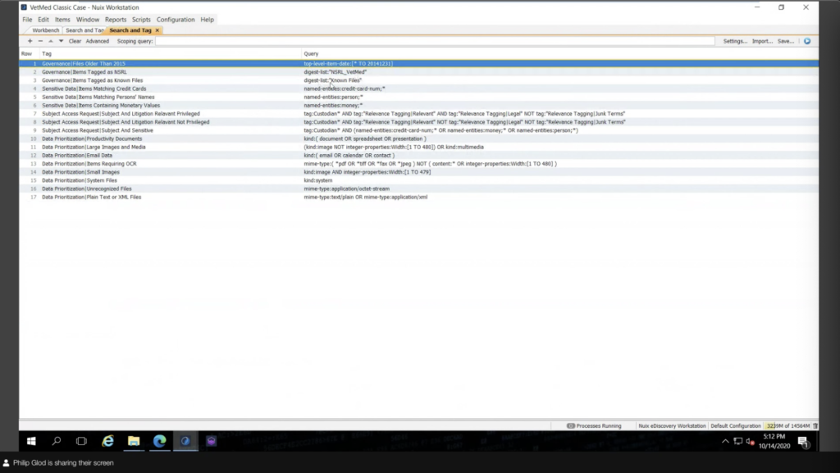Open the Windows notification center

[x=802, y=441]
